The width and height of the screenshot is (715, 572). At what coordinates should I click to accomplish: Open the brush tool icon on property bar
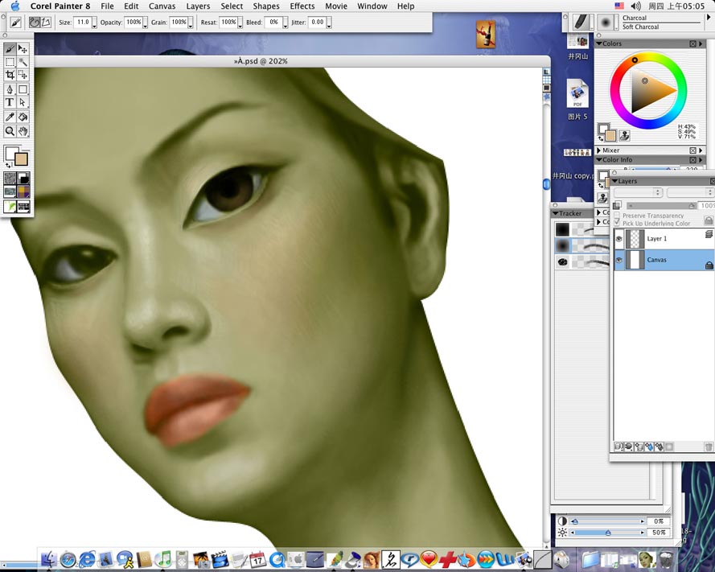(x=15, y=22)
